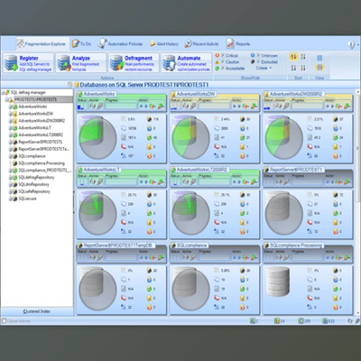Click the green status bar counter icon
Screen dimensions: 361x361
point(252,321)
